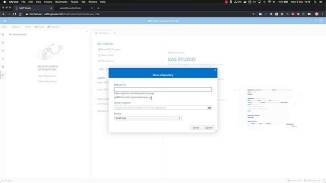Screen dimensions: 326x183
Task: Open the Chrome History menu
Action: [x=48, y=2]
